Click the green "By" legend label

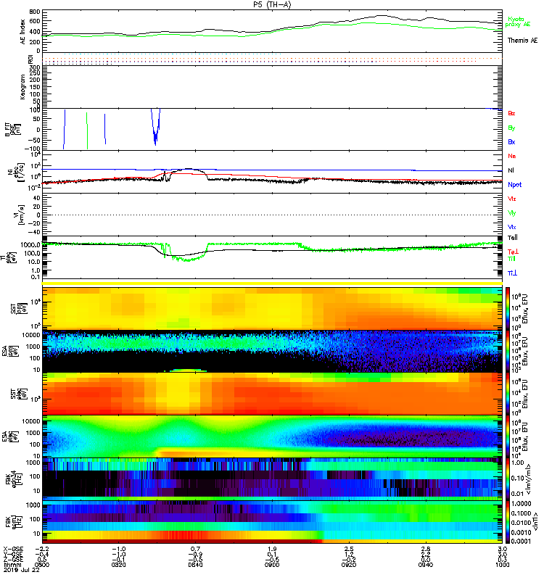(511, 128)
